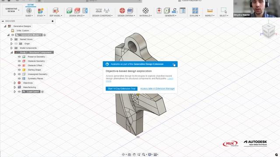Collapse Study 1 - Structural Component node
The height and width of the screenshot is (157, 280).
coord(12,52)
